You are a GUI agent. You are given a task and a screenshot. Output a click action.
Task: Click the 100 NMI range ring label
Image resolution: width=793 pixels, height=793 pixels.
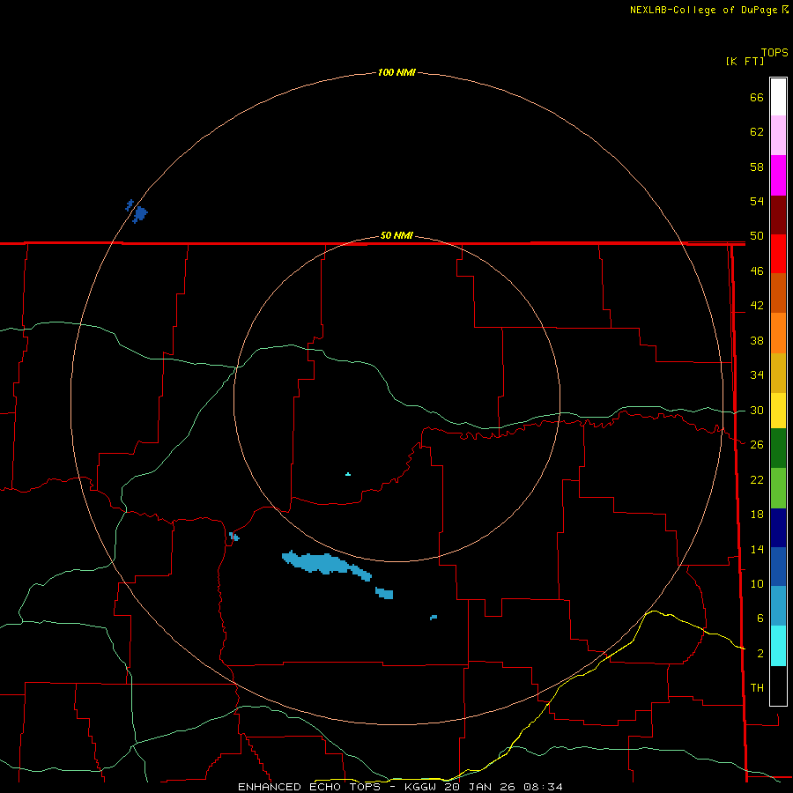point(396,73)
